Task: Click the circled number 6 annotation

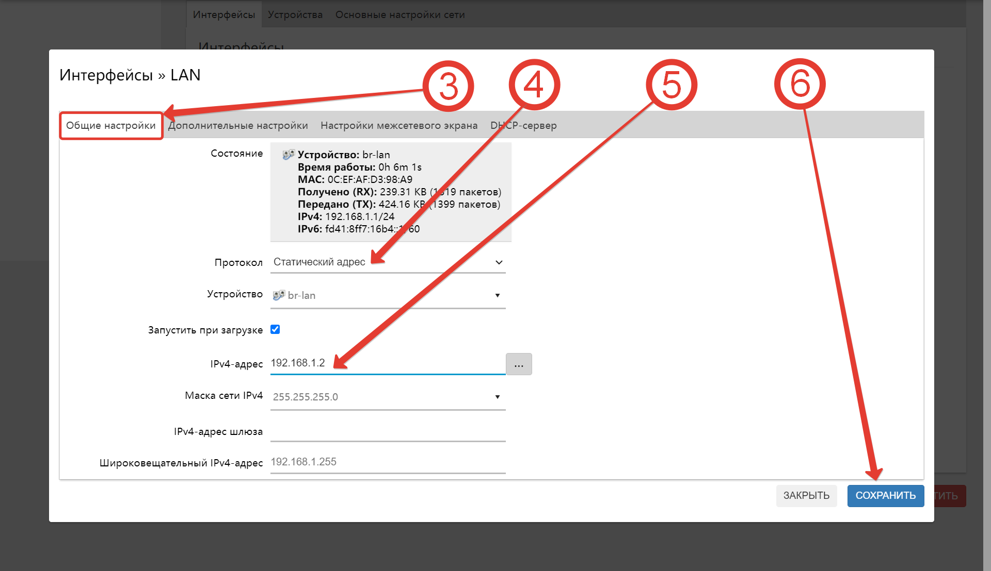Action: tap(800, 83)
